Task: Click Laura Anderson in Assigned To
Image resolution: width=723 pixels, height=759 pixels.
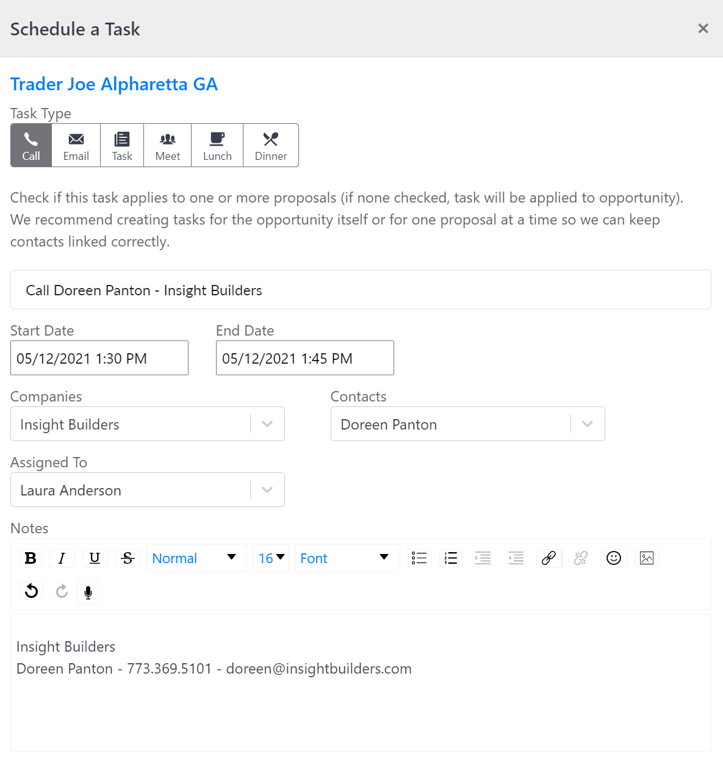Action: click(x=71, y=491)
